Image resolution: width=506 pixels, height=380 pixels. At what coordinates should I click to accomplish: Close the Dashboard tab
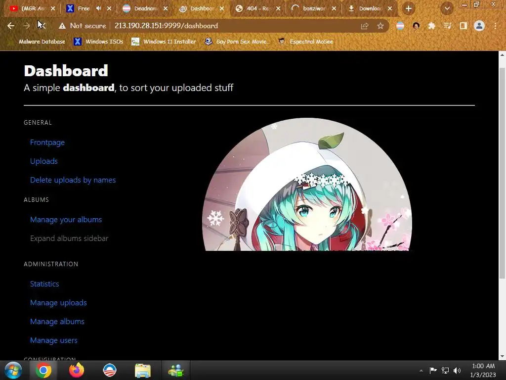(222, 8)
